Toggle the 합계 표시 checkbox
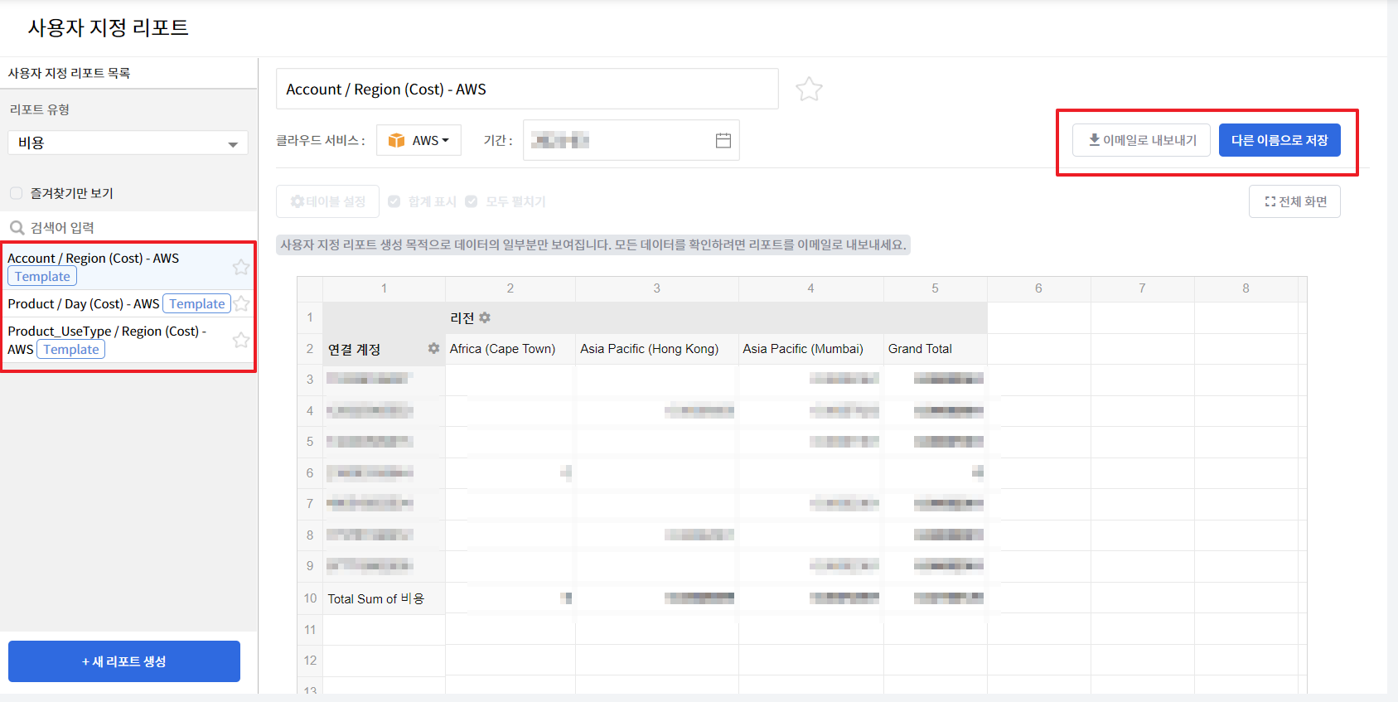This screenshot has height=702, width=1398. [x=394, y=201]
